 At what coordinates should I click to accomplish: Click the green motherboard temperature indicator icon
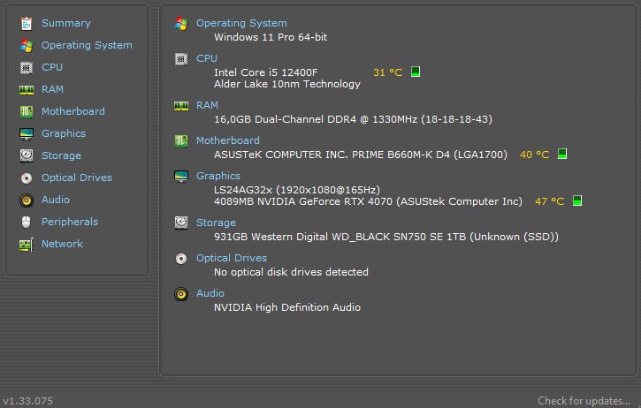point(562,154)
